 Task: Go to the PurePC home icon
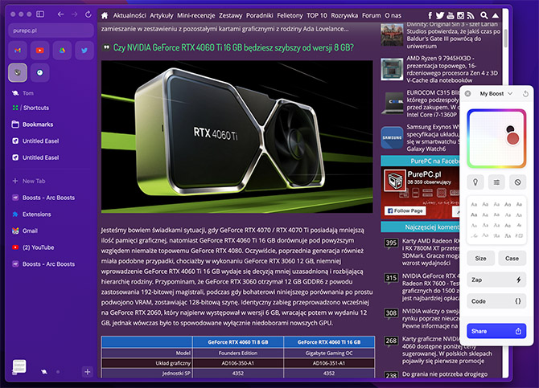[x=105, y=15]
